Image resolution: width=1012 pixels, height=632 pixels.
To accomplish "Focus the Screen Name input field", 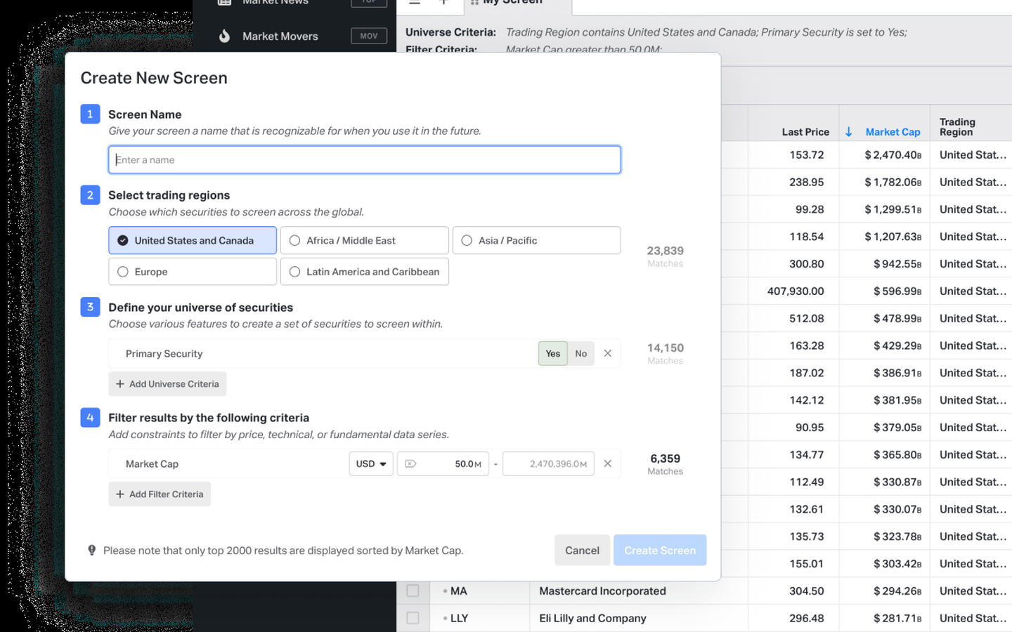I will (365, 160).
